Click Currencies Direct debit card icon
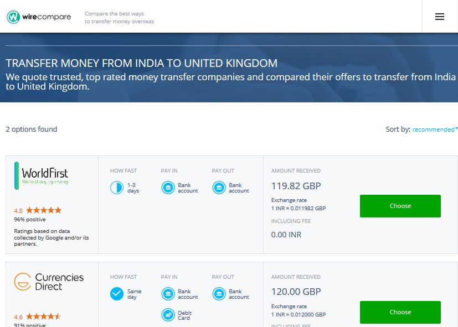The width and height of the screenshot is (458, 327). click(168, 315)
